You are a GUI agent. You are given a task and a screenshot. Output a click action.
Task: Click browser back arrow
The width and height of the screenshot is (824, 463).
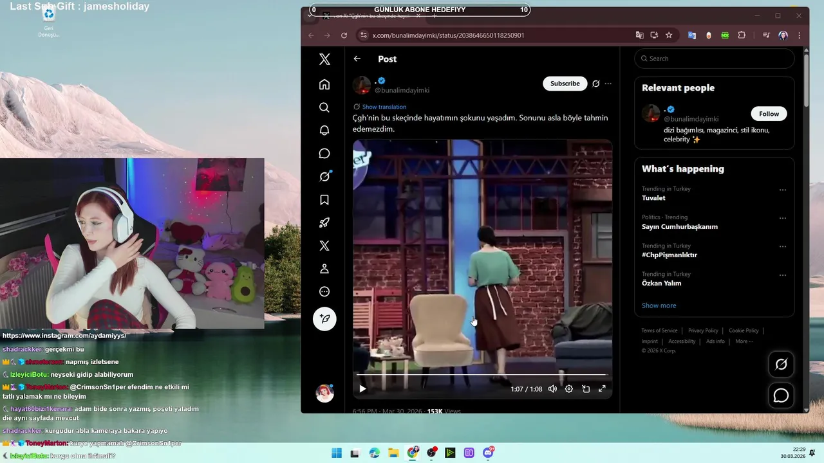point(311,35)
